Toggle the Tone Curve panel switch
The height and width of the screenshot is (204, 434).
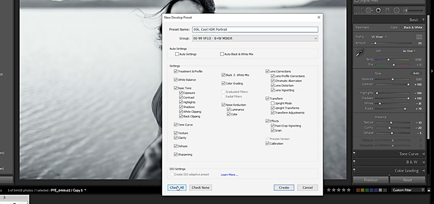point(354,154)
